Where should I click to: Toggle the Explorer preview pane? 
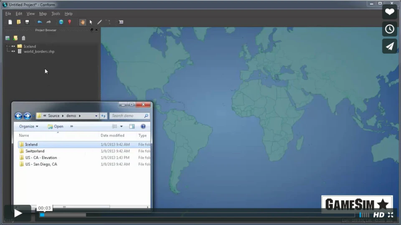pyautogui.click(x=132, y=126)
